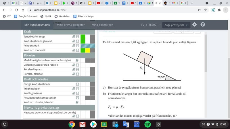The width and height of the screenshot is (230, 129).
Task: Open the settings gear in the header
Action: (x=195, y=25)
